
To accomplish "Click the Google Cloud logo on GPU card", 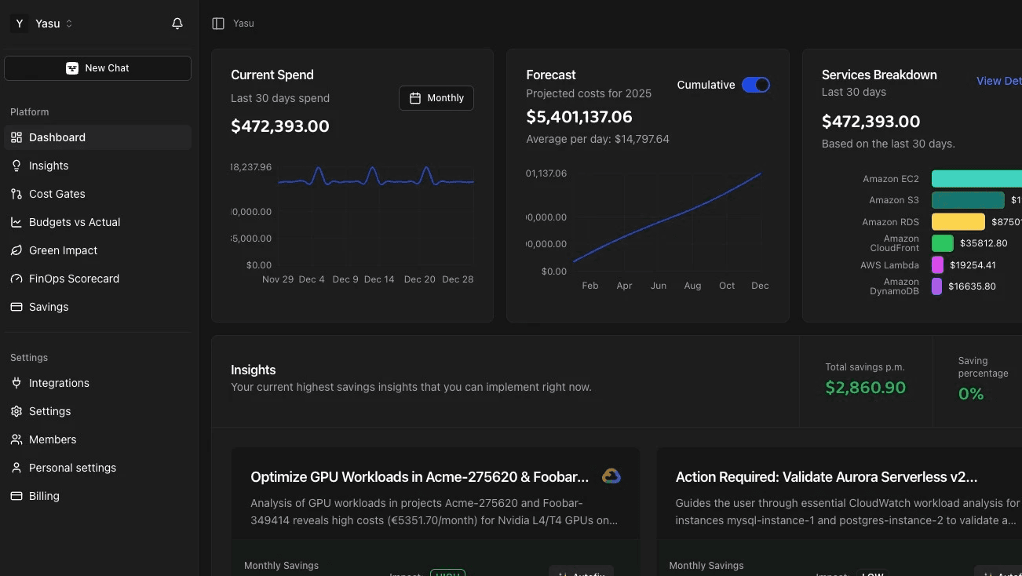I will (611, 476).
